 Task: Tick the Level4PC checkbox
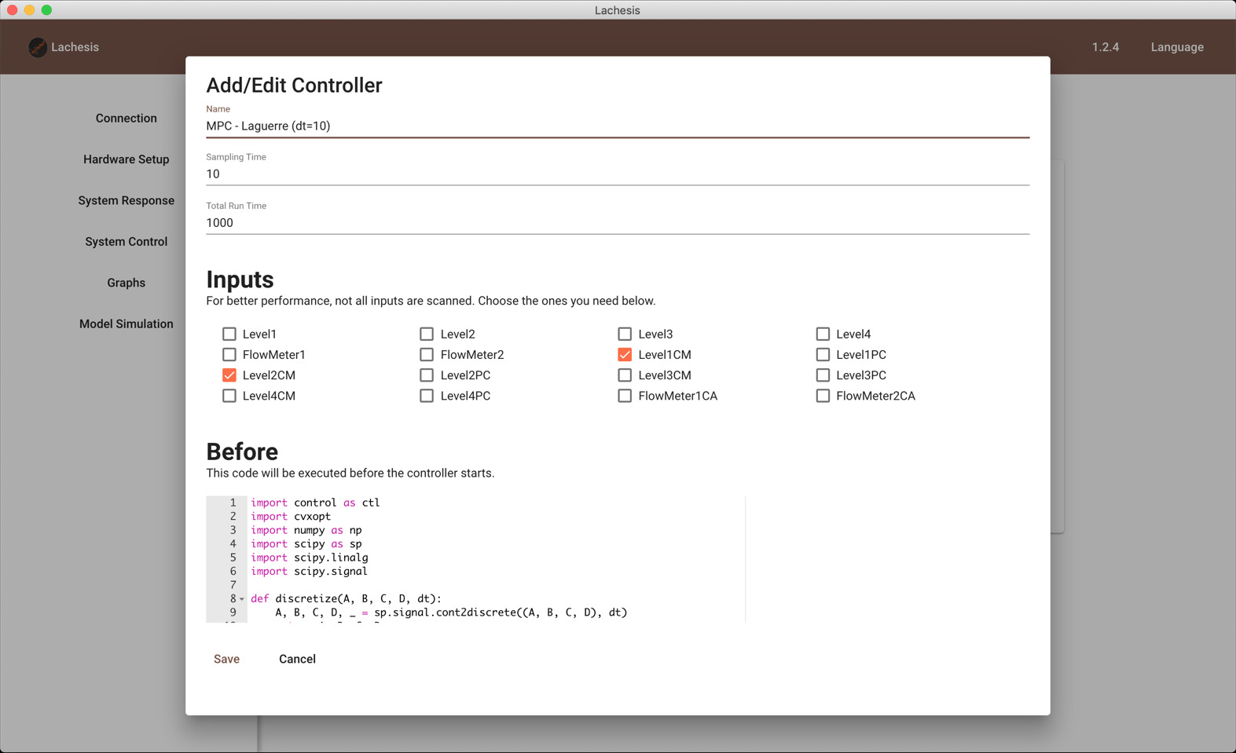[427, 396]
